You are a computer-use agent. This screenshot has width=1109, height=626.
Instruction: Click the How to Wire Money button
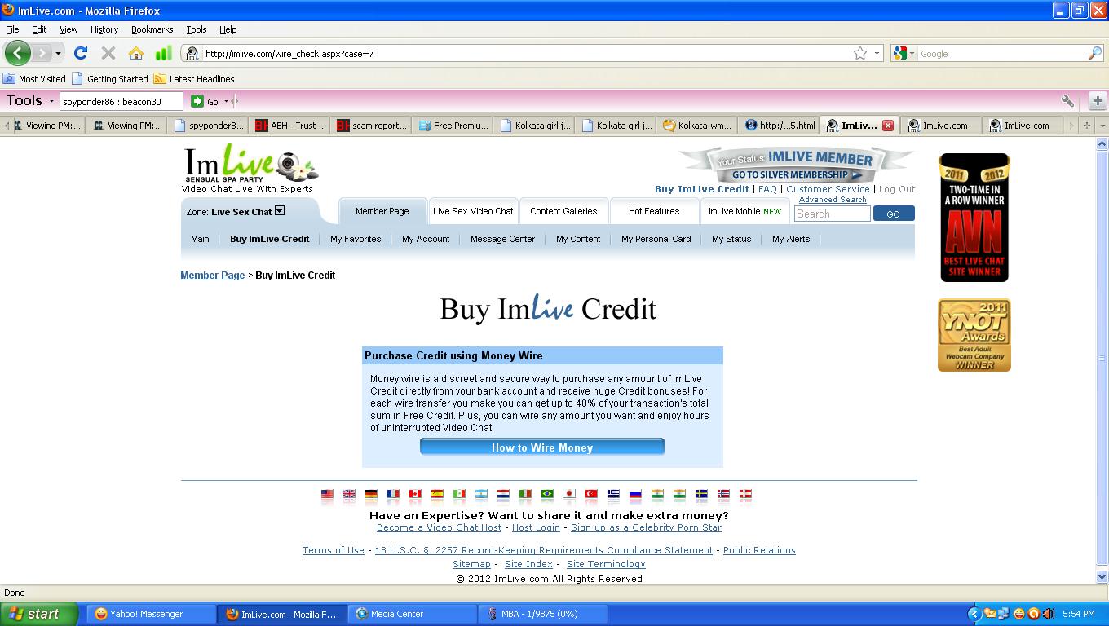pos(542,447)
